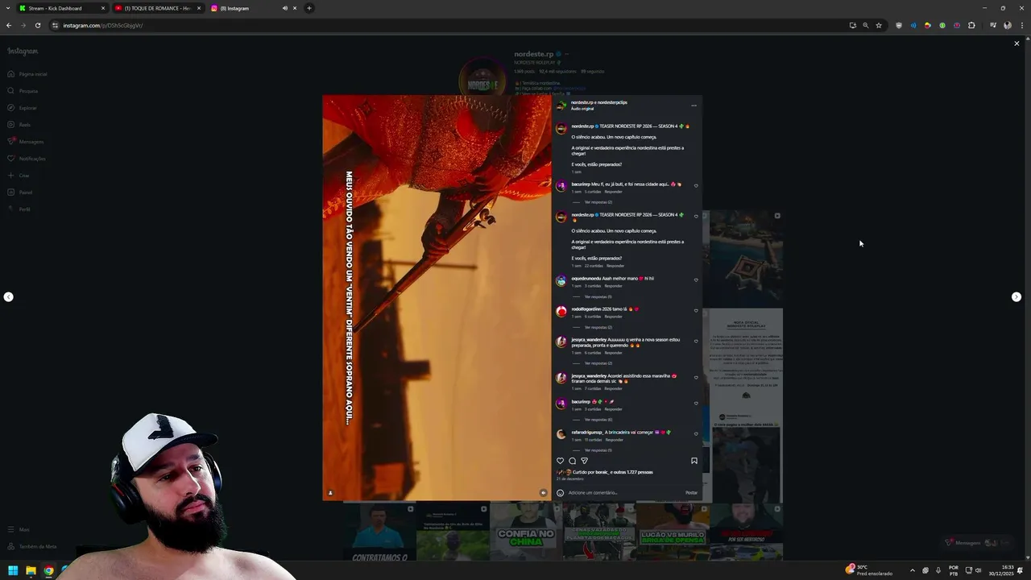Open Pesquisa in Instagram sidebar

[23, 91]
